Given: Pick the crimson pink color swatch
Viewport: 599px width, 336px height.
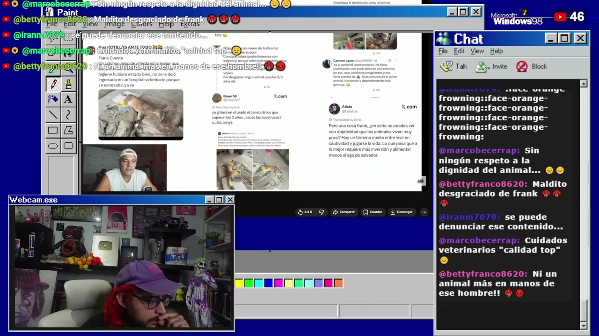Looking at the screenshot, I should point(329,283).
